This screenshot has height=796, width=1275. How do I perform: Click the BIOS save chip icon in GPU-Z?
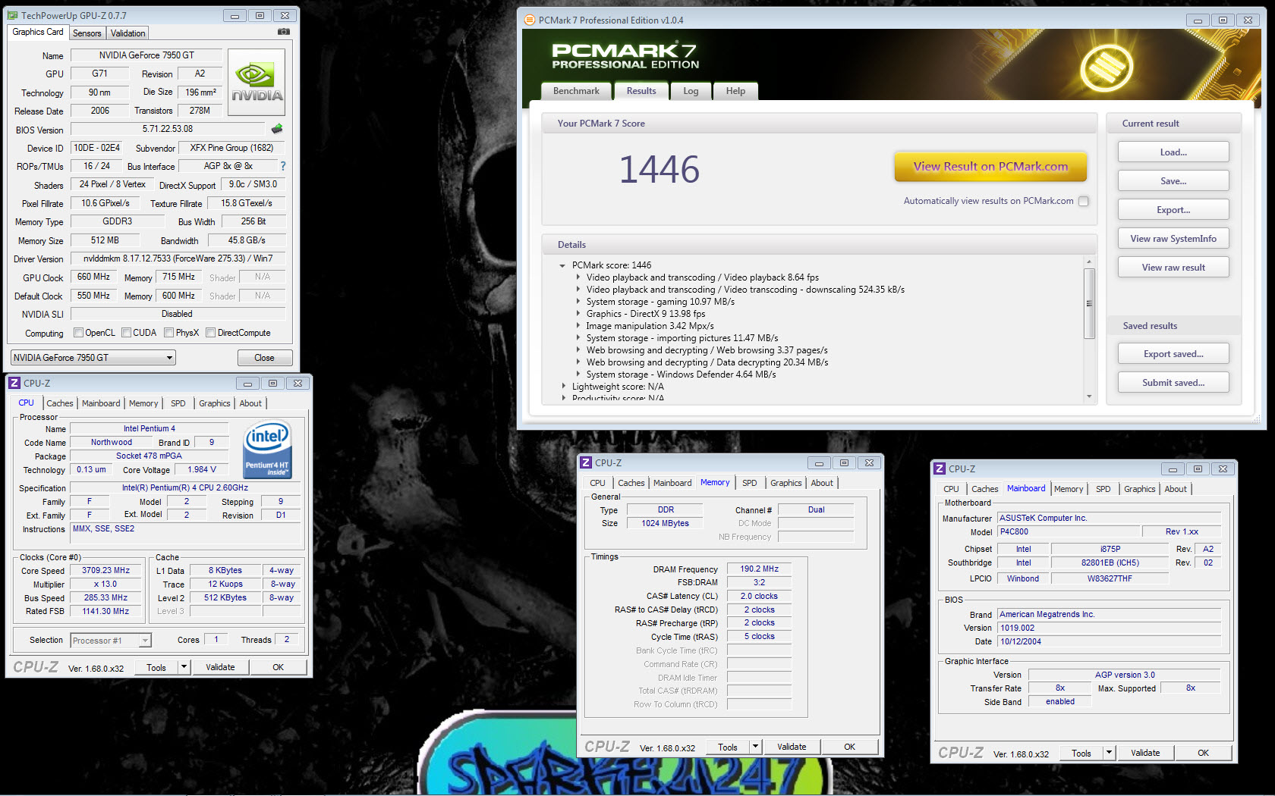(277, 129)
